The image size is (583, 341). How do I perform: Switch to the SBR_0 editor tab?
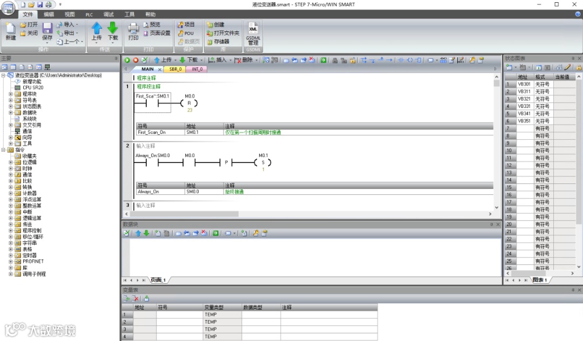[x=175, y=69]
